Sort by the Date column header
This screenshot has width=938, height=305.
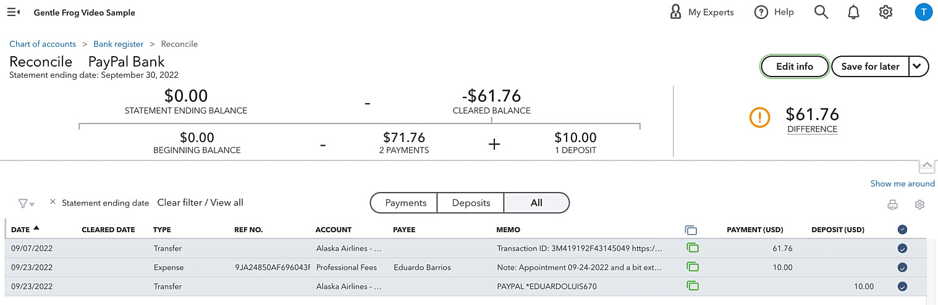[x=25, y=229]
